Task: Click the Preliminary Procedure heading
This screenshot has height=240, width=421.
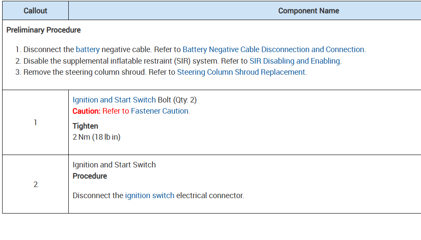Action: (44, 30)
